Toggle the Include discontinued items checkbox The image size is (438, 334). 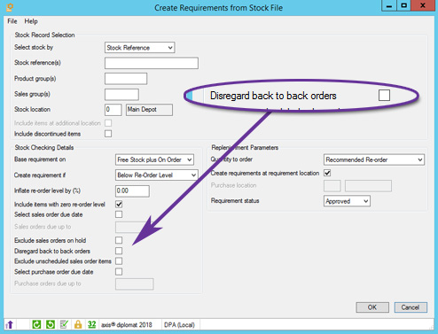click(x=108, y=134)
